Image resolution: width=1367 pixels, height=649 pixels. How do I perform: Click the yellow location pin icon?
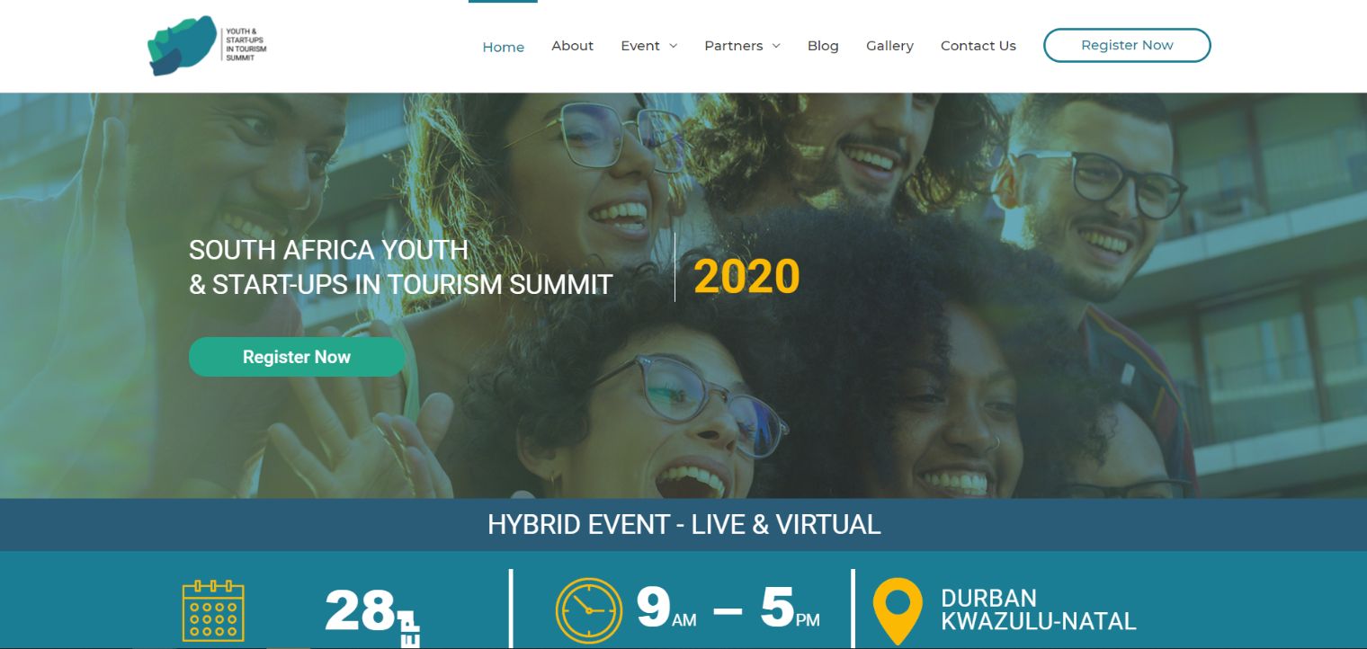tap(898, 611)
